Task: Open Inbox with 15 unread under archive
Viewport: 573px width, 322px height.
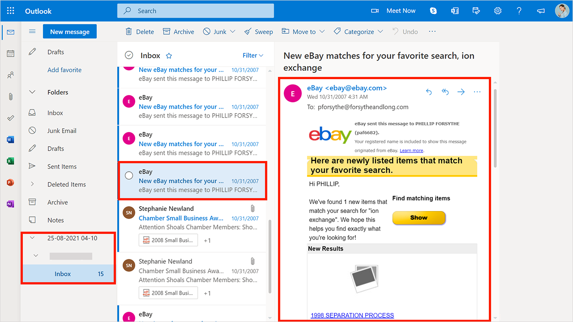Action: 69,274
